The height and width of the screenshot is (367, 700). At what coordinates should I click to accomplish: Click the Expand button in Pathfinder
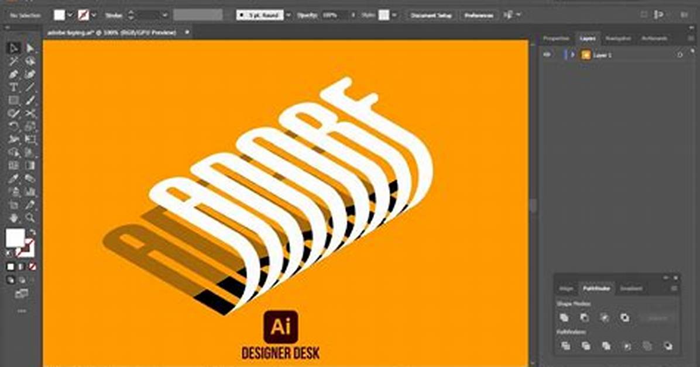coord(657,318)
